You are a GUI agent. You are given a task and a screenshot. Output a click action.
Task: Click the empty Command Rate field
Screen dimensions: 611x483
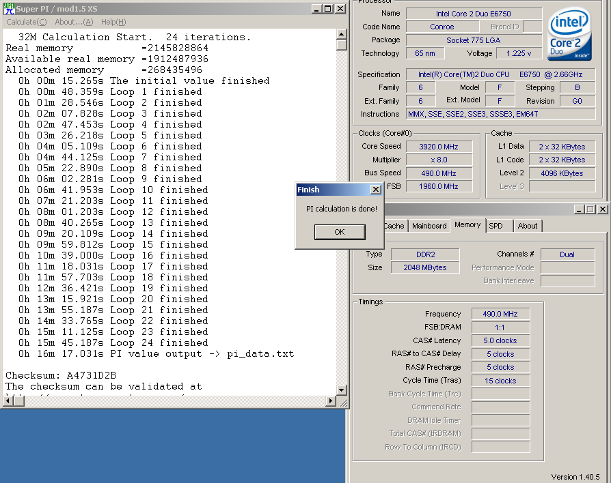(x=500, y=407)
